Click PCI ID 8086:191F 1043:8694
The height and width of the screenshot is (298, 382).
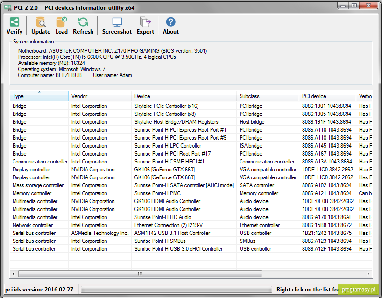327,122
